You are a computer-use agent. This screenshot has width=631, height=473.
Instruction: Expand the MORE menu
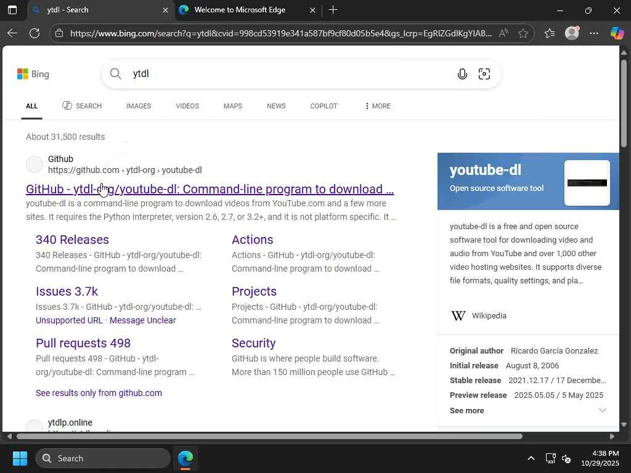pyautogui.click(x=378, y=106)
